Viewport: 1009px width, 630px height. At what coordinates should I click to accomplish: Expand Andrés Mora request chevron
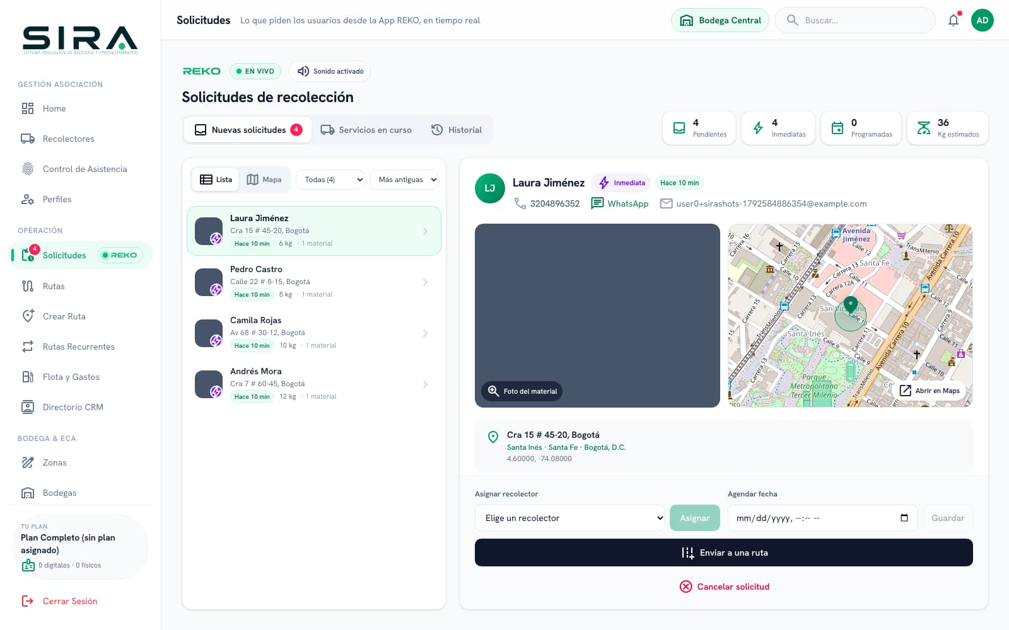(426, 384)
